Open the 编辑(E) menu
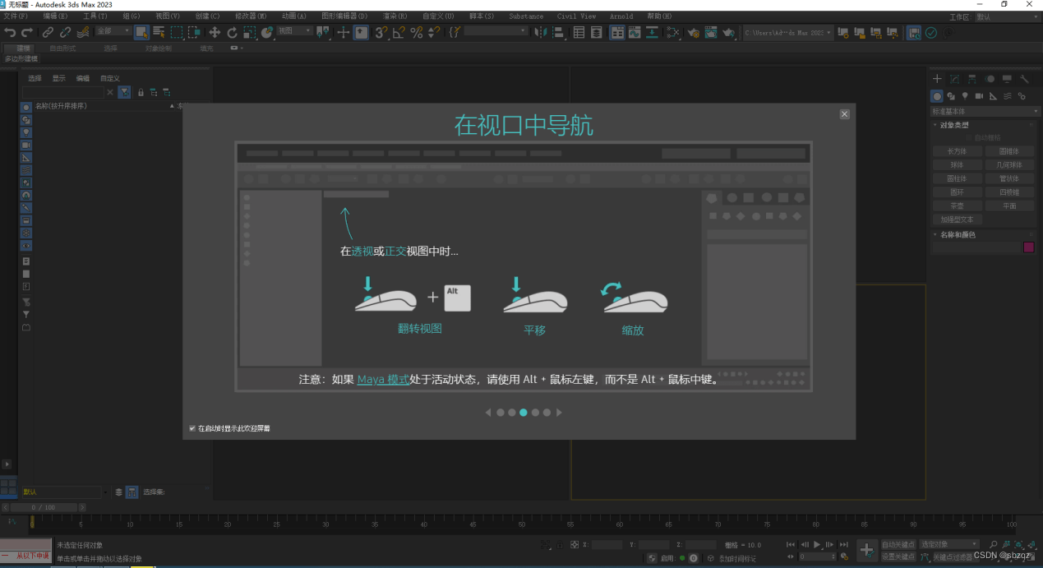 point(56,16)
